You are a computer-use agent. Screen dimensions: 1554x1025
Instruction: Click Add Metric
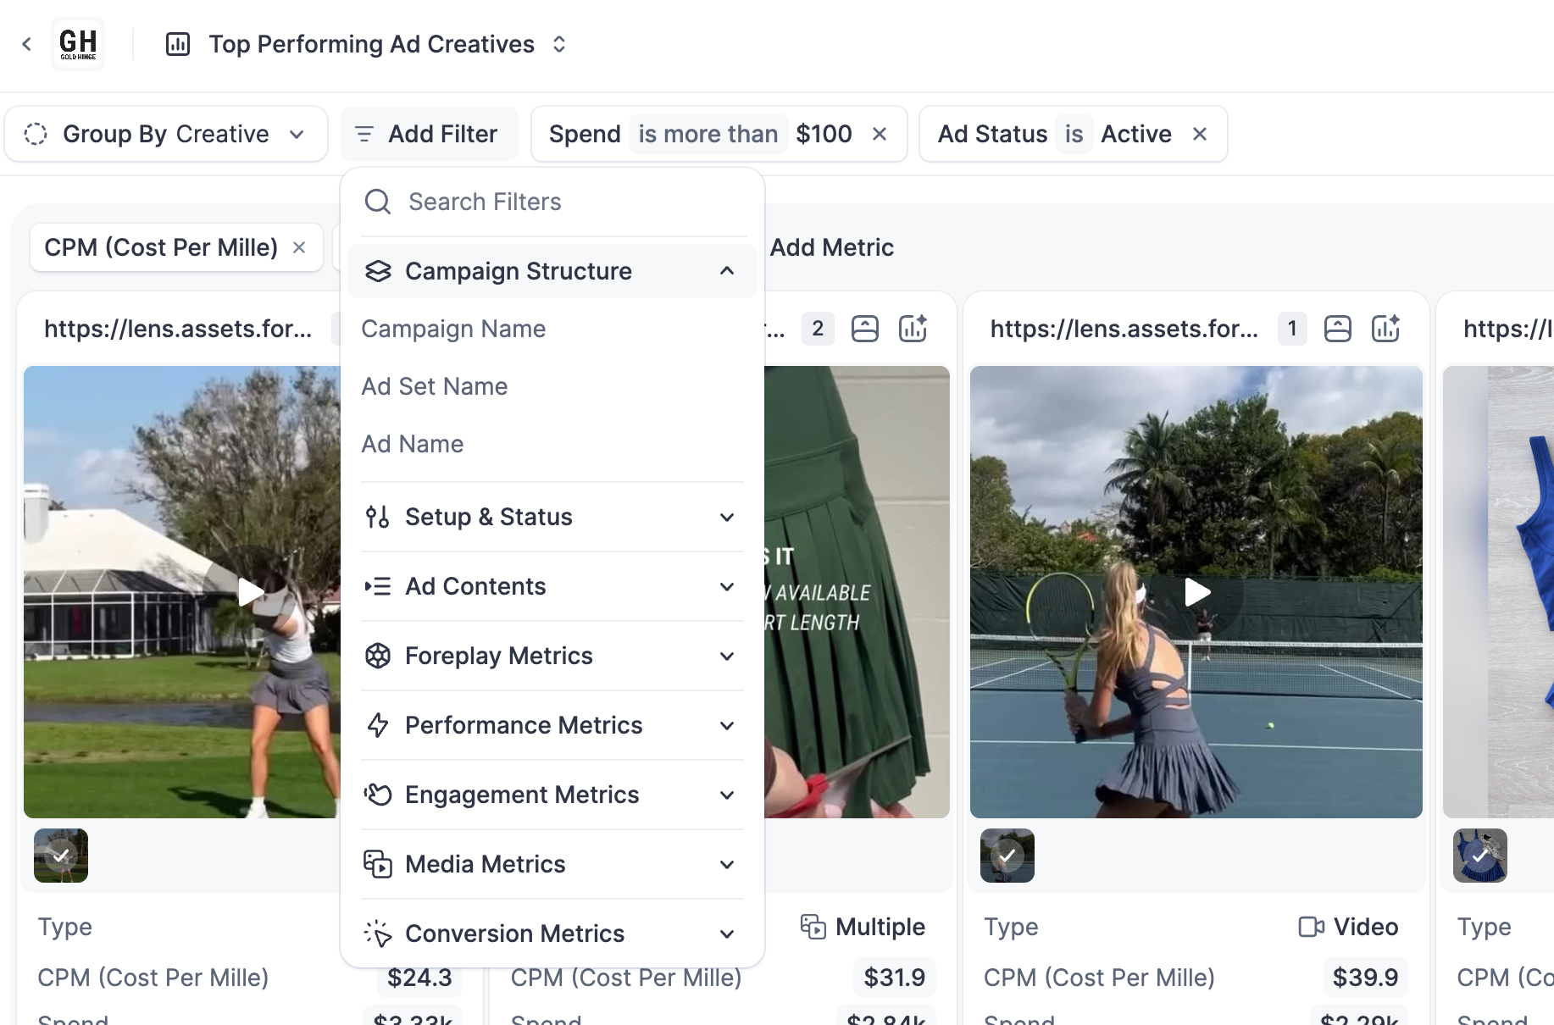pyautogui.click(x=831, y=247)
